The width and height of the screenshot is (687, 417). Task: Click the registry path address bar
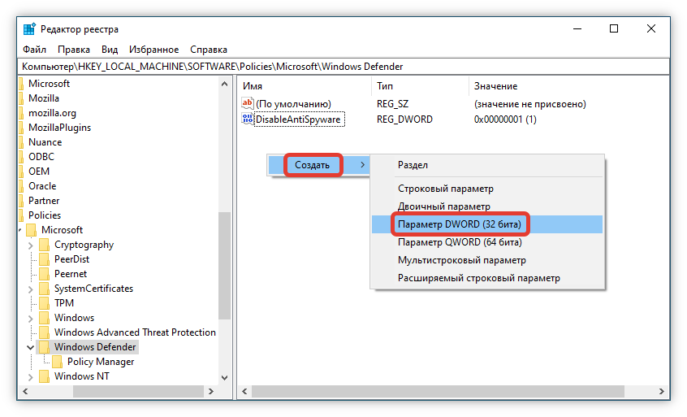(343, 66)
